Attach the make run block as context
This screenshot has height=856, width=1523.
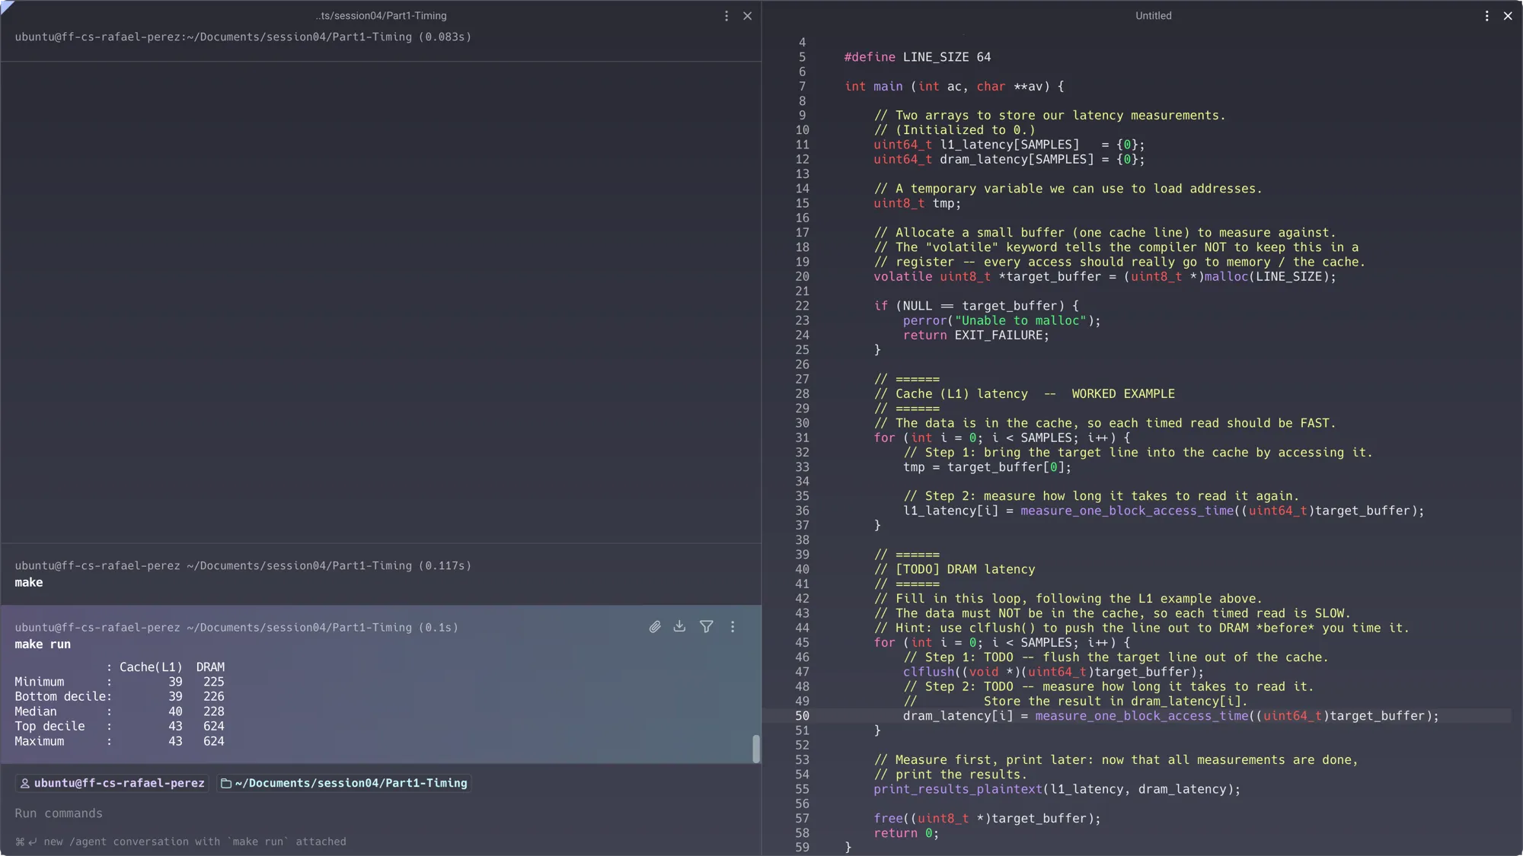pyautogui.click(x=655, y=627)
